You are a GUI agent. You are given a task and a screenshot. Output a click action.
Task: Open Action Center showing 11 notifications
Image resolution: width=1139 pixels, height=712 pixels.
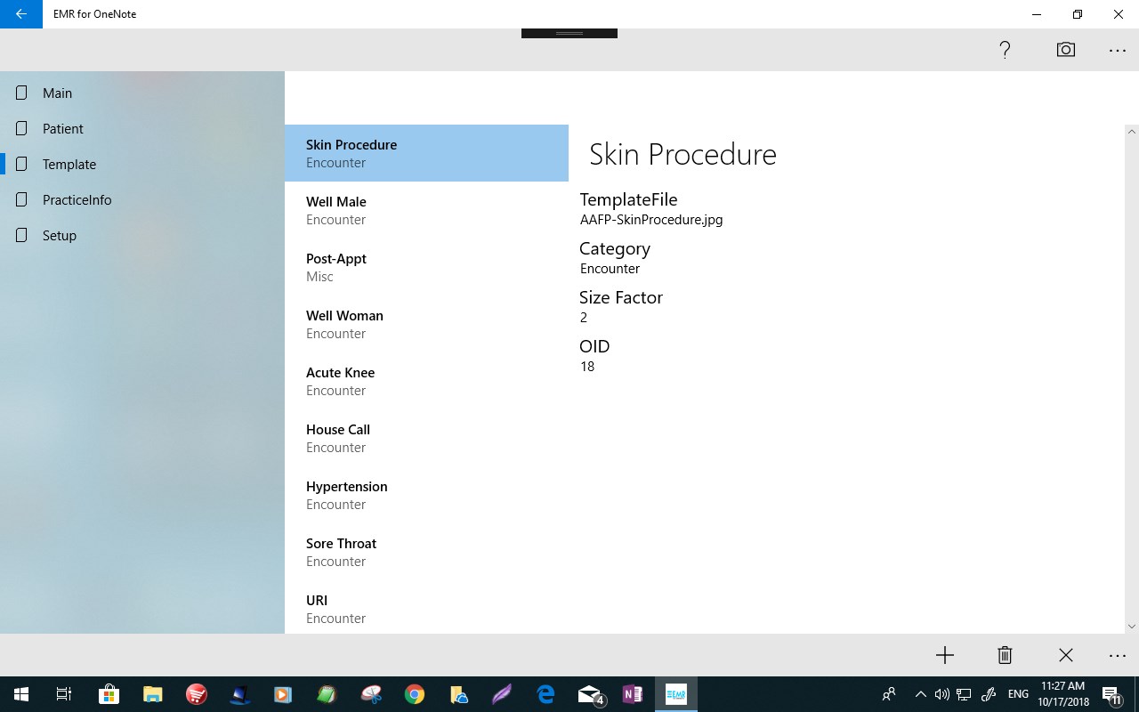tap(1111, 694)
